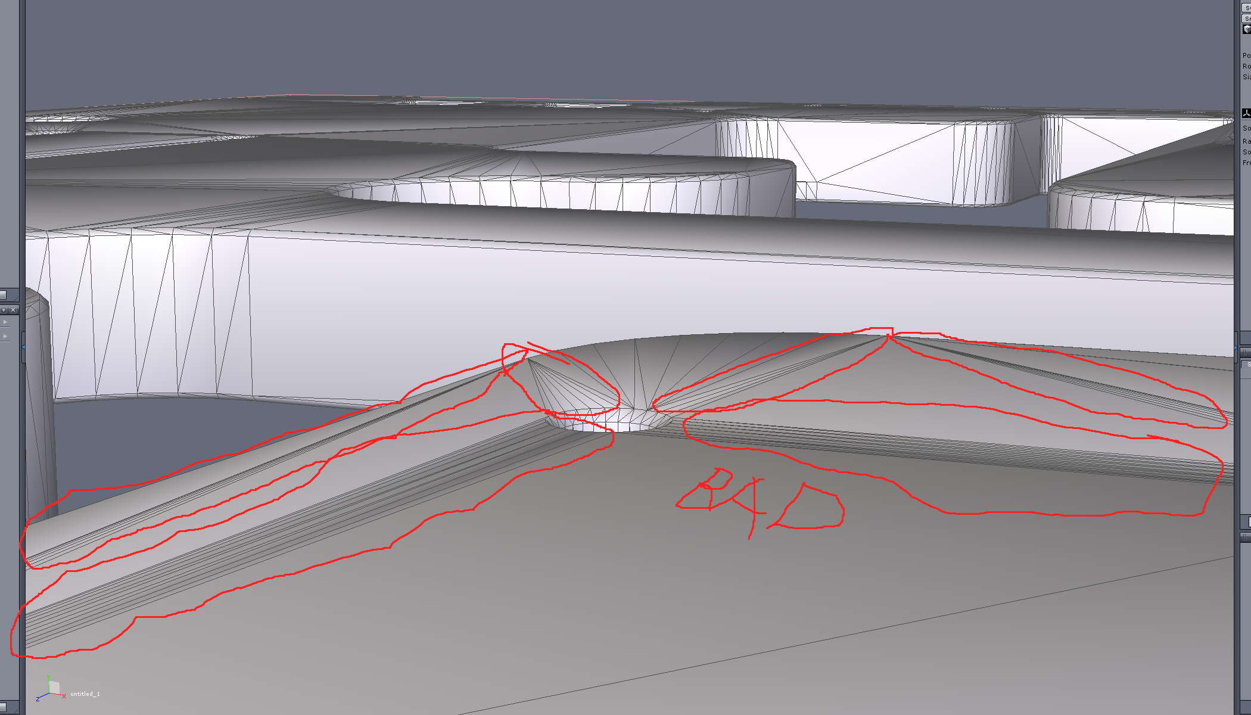Collapse the left panel with blue arrow
1251x715 pixels.
click(x=23, y=347)
